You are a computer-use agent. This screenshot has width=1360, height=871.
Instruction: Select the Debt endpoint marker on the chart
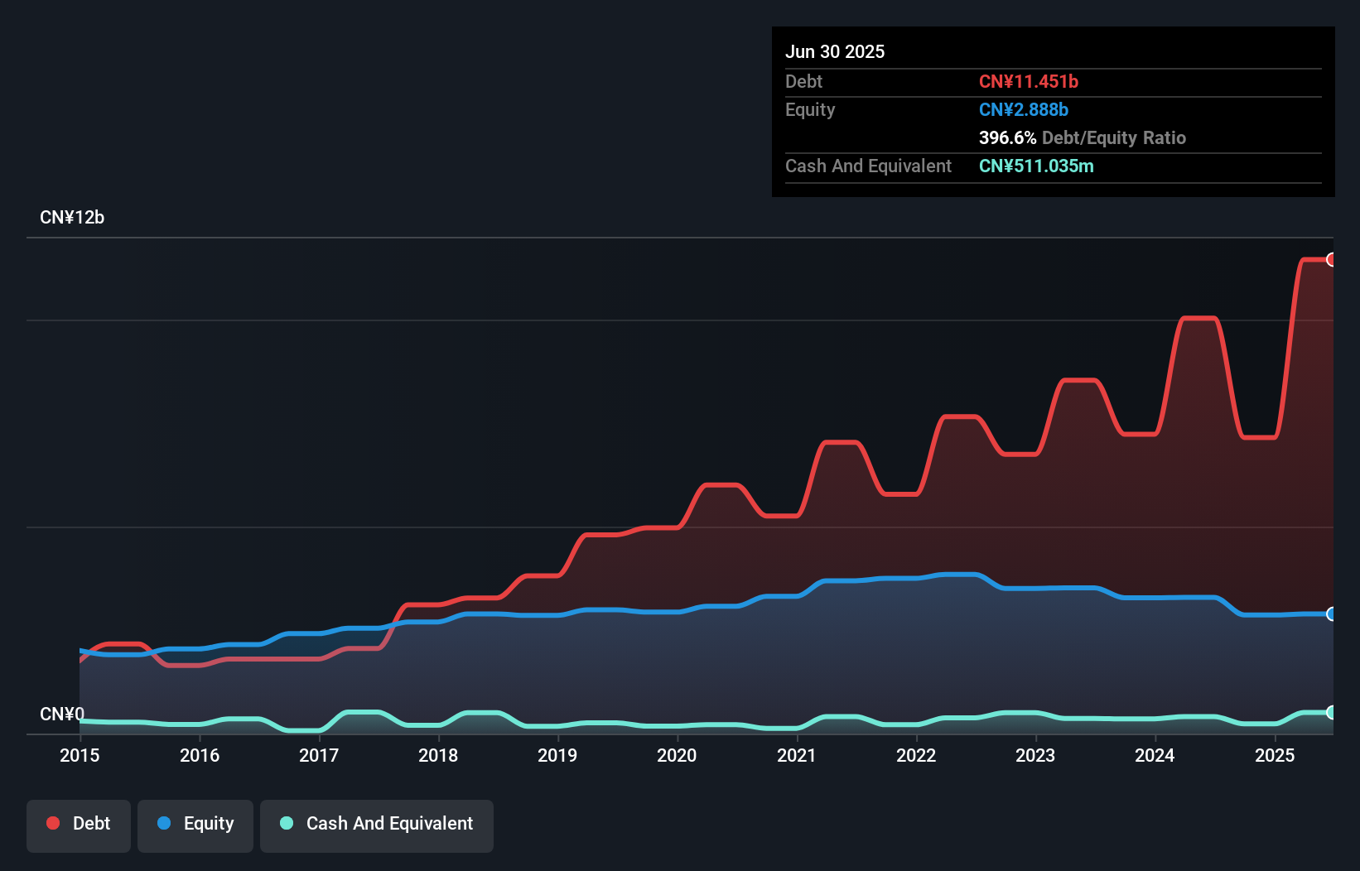pos(1332,259)
